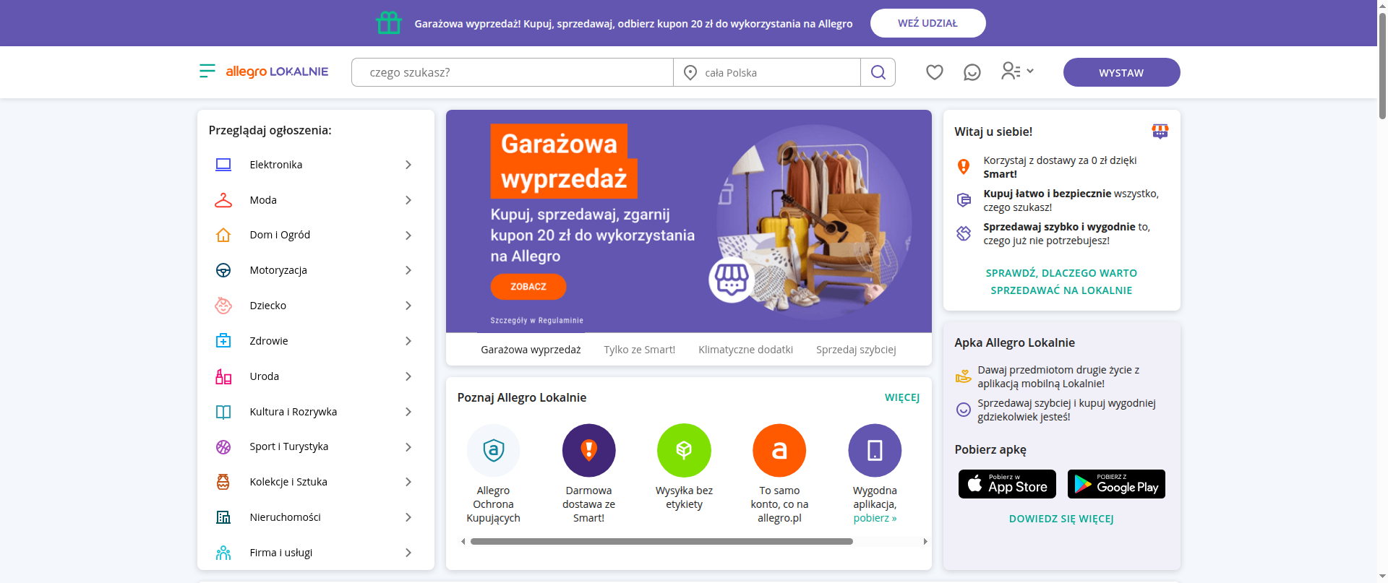Open the DOWIEDZ SIĘ WIĘCEJ link
1388x583 pixels.
pos(1061,519)
